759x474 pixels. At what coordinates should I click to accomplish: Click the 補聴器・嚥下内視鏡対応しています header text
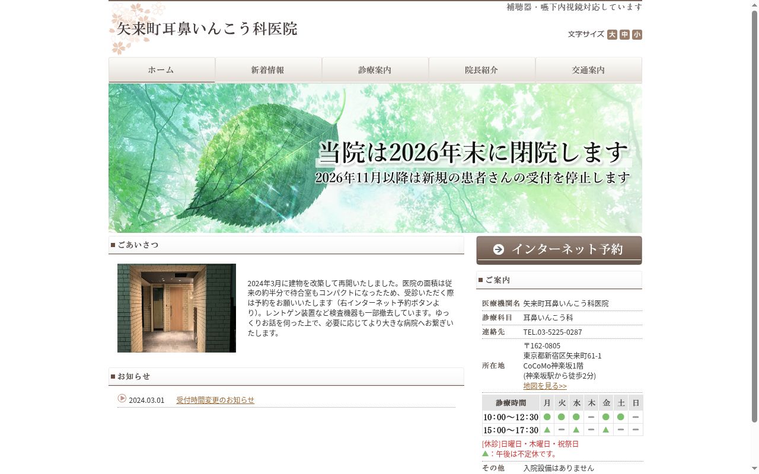point(574,7)
